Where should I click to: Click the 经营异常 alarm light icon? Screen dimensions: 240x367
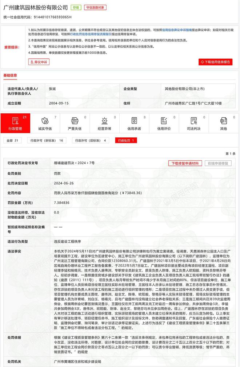point(104,121)
